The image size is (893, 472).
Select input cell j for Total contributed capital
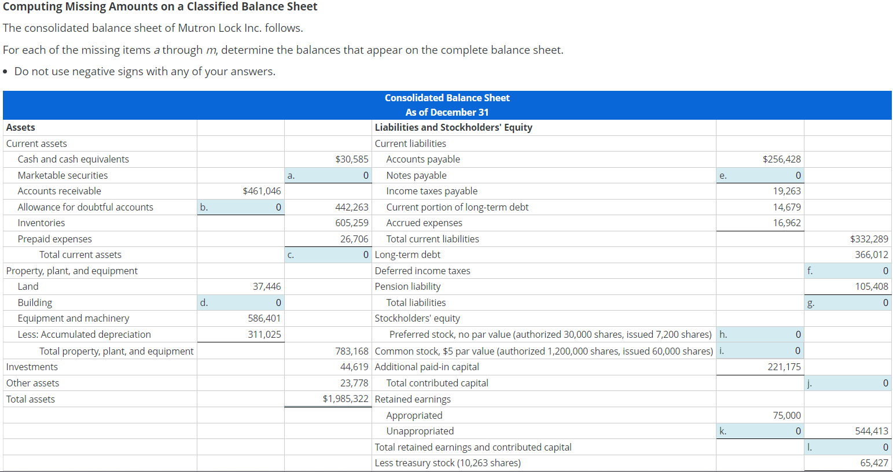[x=847, y=382]
